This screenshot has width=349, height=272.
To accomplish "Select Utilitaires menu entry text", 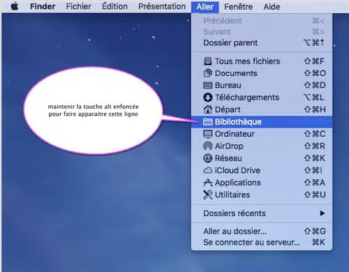I will 232,195.
